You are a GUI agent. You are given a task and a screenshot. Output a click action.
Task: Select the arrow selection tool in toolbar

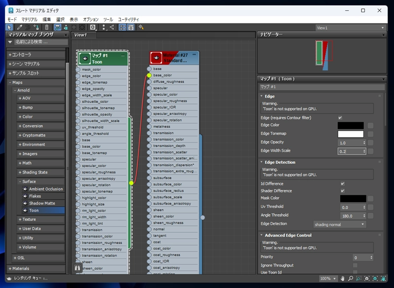click(9, 28)
